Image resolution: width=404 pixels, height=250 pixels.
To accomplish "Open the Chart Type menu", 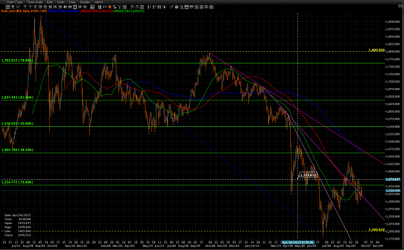I will [x=14, y=2].
